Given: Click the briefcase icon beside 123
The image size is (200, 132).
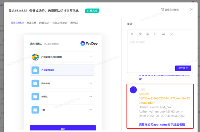Looking at the screenshot, I should coord(35,110).
